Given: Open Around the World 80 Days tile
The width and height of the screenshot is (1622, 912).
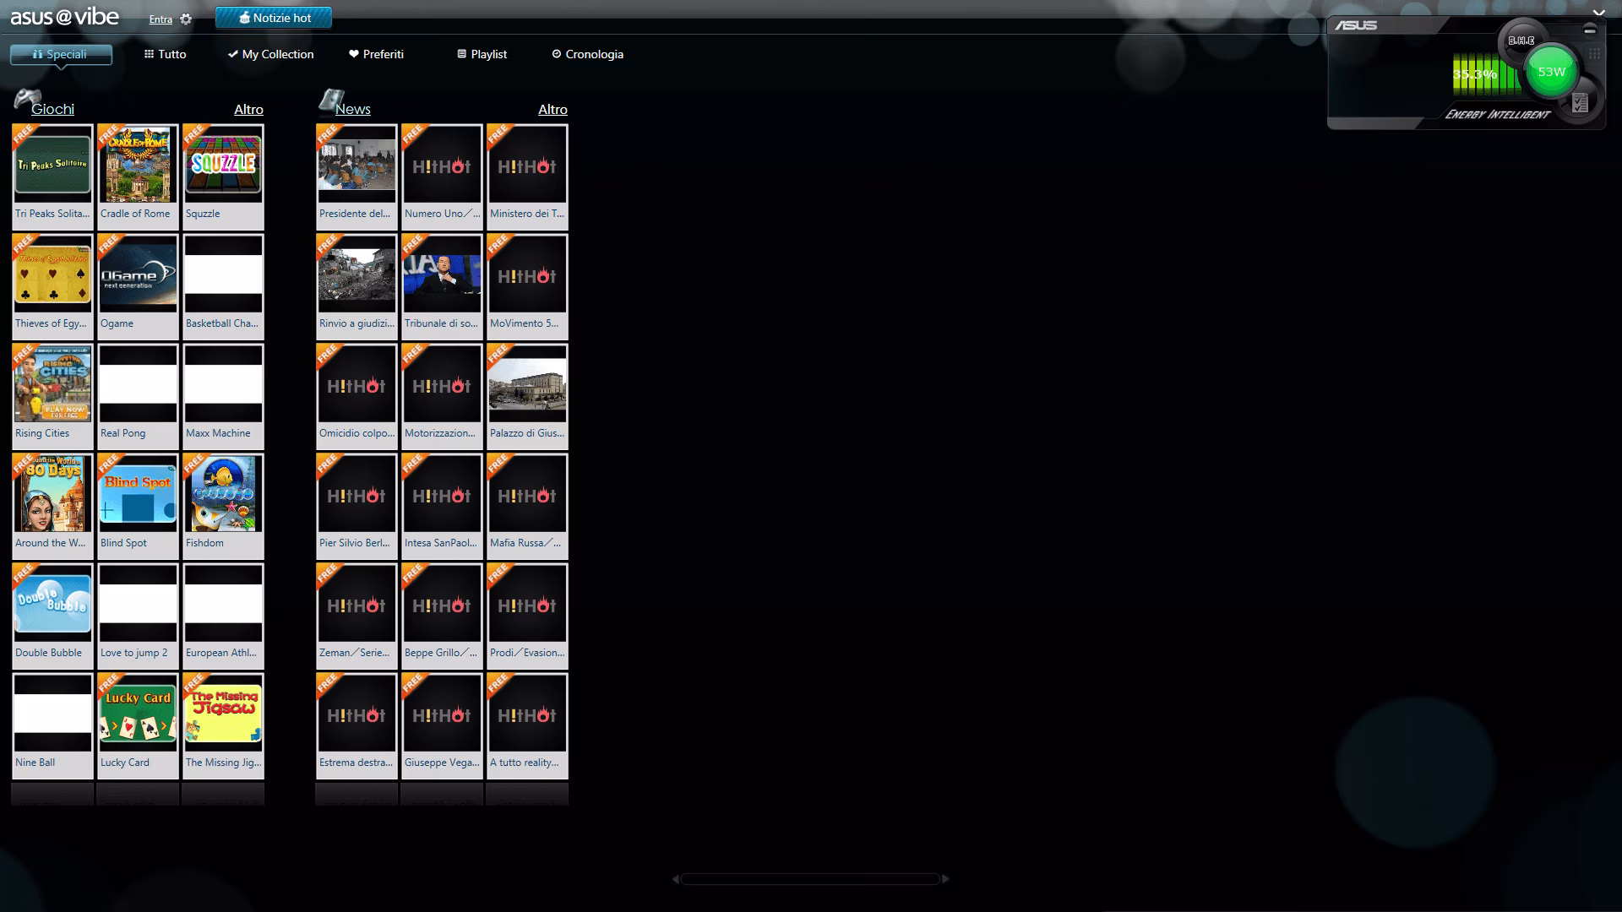Looking at the screenshot, I should click(52, 507).
